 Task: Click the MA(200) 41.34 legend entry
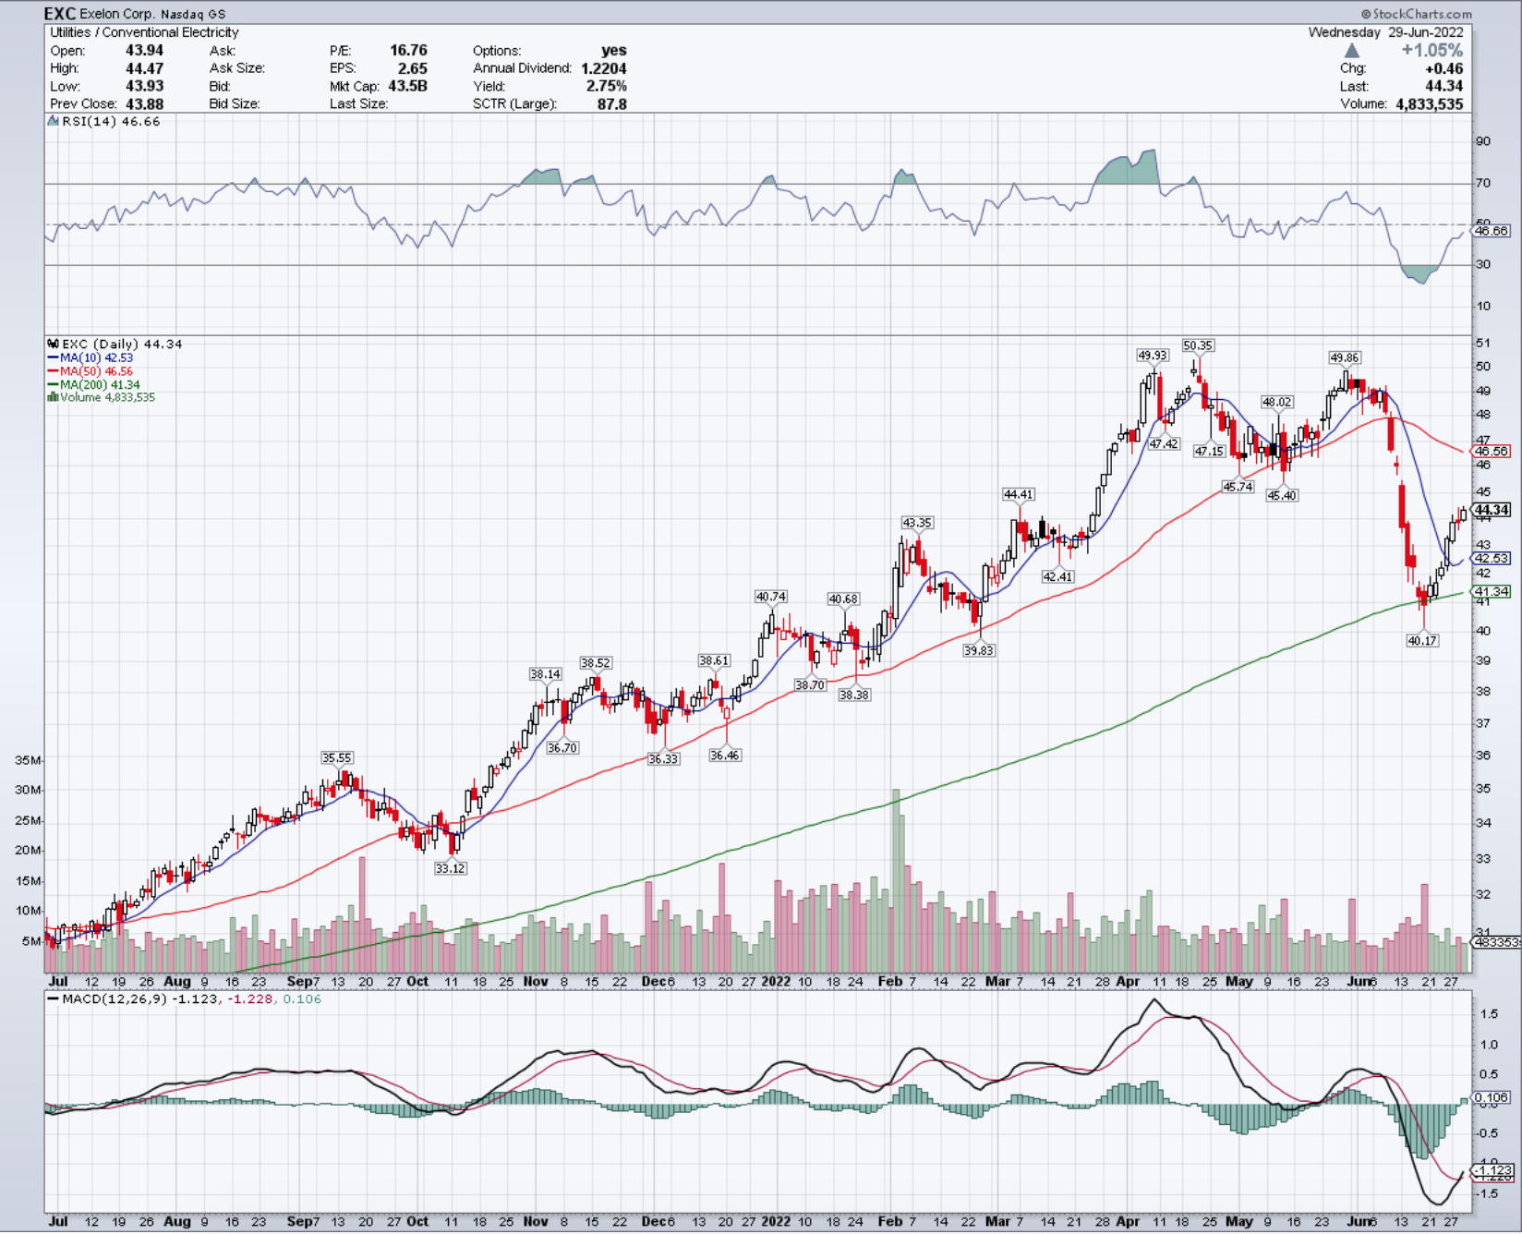coord(93,384)
